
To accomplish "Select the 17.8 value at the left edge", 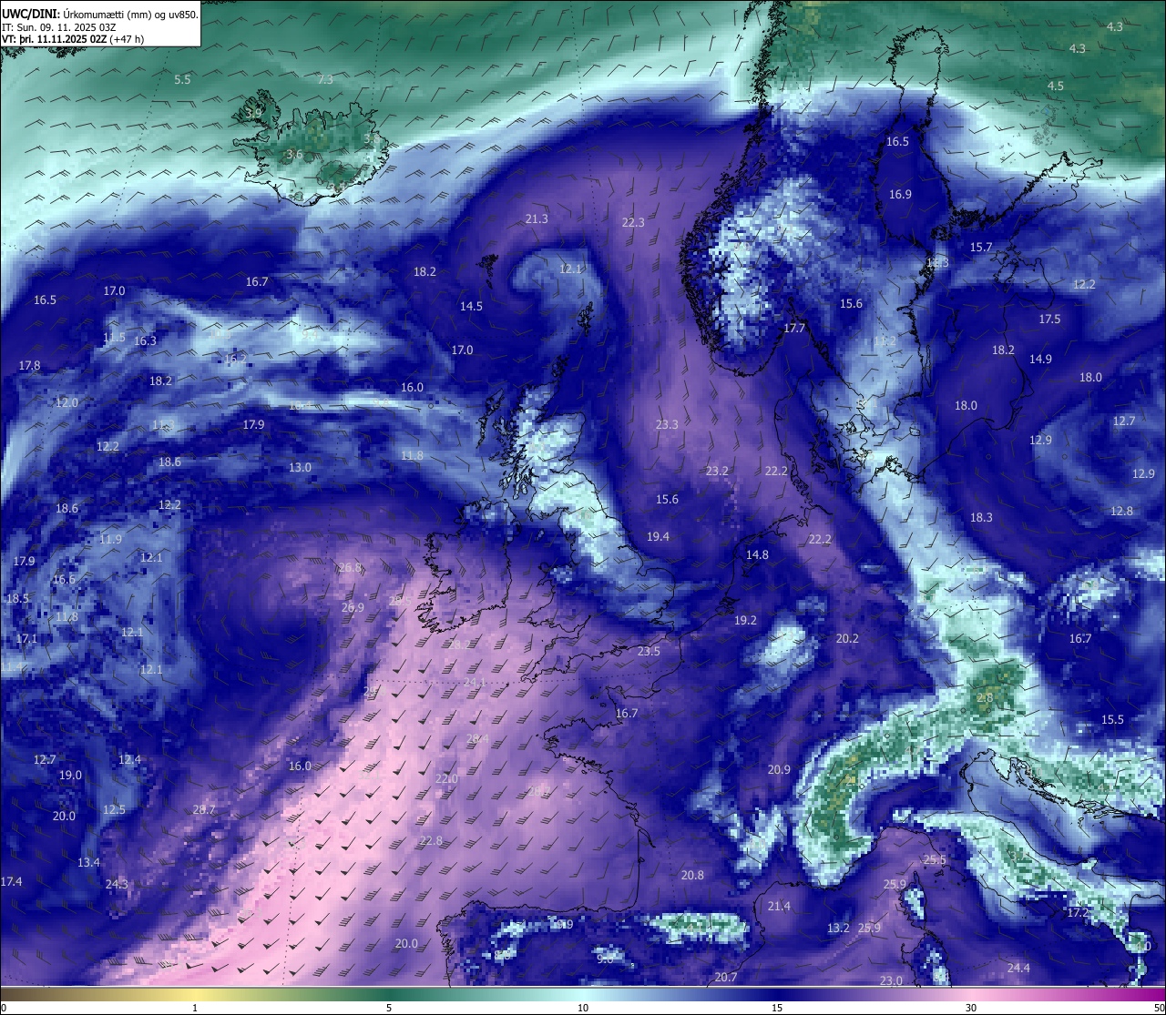I will pyautogui.click(x=29, y=366).
